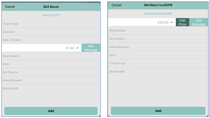This screenshot has height=118, width=209.
Task: Open the Min1Max1Inc0OPR group header
Action: coord(158,14)
